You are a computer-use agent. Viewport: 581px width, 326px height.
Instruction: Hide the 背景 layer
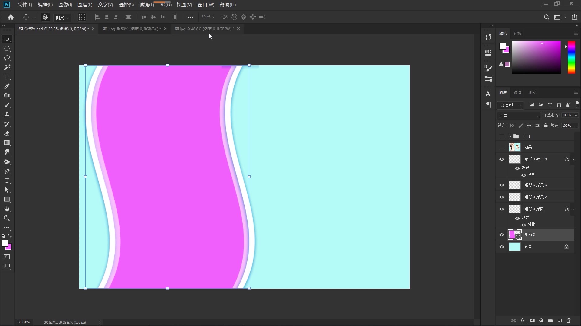pos(501,247)
